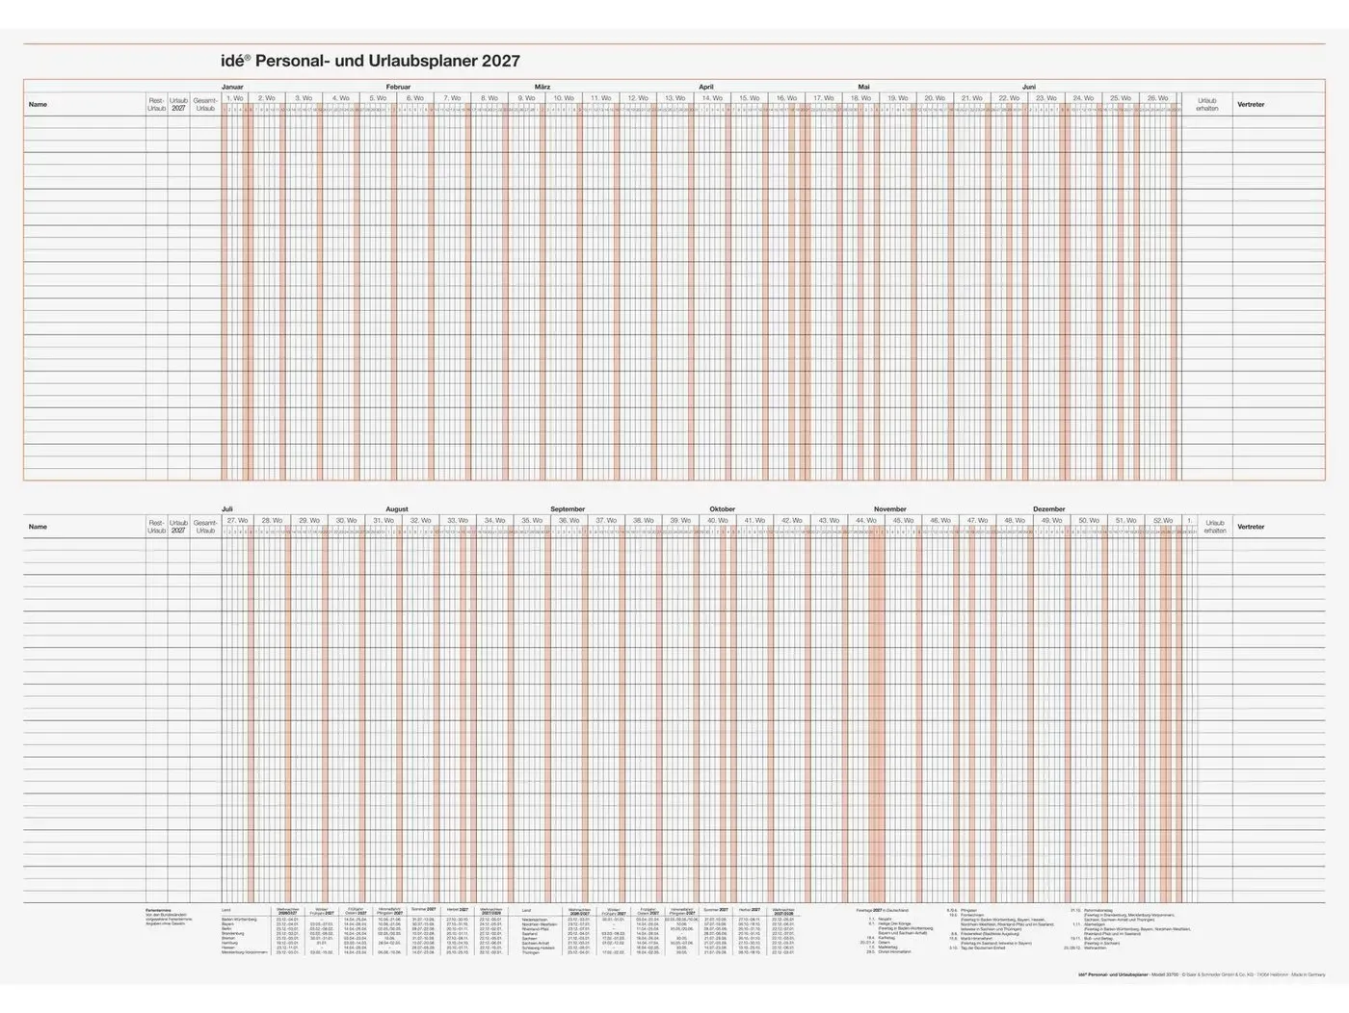Click the '32. Wo' week header
Screen dimensions: 1349x1013
pos(421,520)
